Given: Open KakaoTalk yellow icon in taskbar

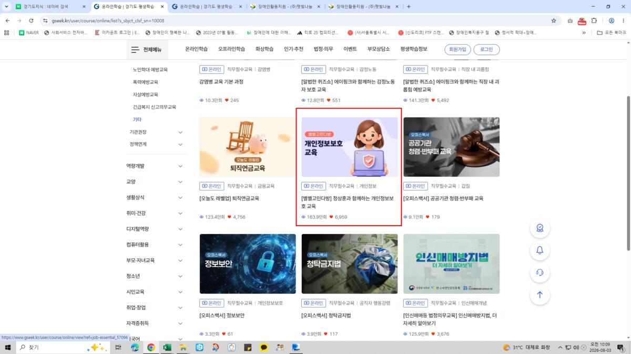Looking at the screenshot, I should click(264, 347).
